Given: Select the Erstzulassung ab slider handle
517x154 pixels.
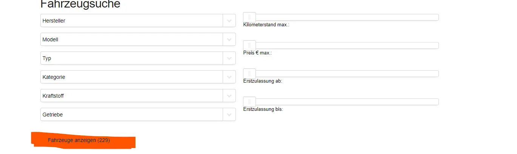Looking at the screenshot, I should coord(249,74).
